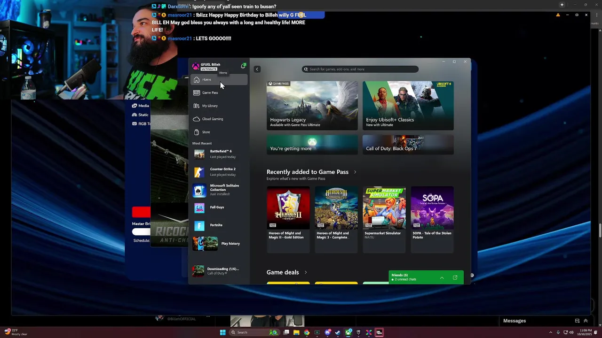Open File Explorer in the taskbar
Image resolution: width=602 pixels, height=338 pixels.
[x=296, y=332]
